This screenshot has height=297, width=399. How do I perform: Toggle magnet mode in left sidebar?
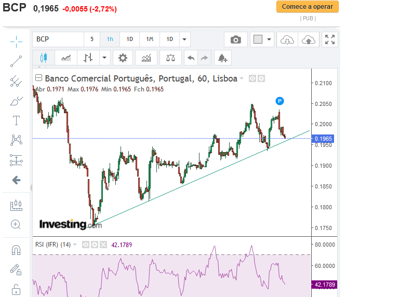[16, 250]
